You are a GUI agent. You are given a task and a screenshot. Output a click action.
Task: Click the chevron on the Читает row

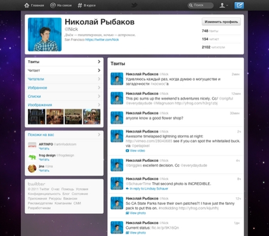[99, 71]
